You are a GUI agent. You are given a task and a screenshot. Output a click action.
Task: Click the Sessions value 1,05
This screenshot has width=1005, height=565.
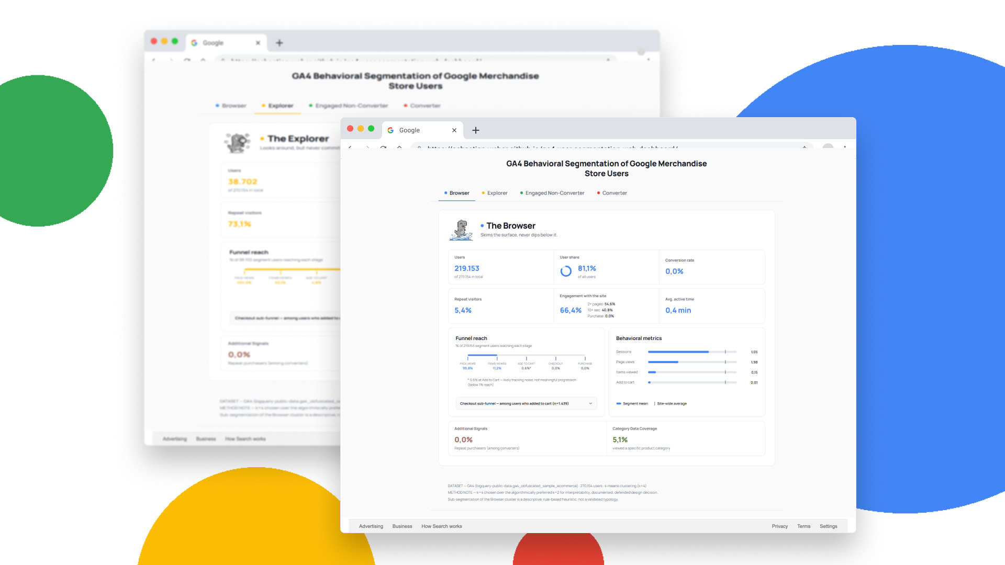pos(754,352)
